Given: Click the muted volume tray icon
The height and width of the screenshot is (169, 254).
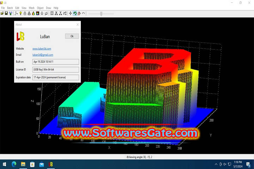Looking at the screenshot, I should pyautogui.click(x=225, y=164).
